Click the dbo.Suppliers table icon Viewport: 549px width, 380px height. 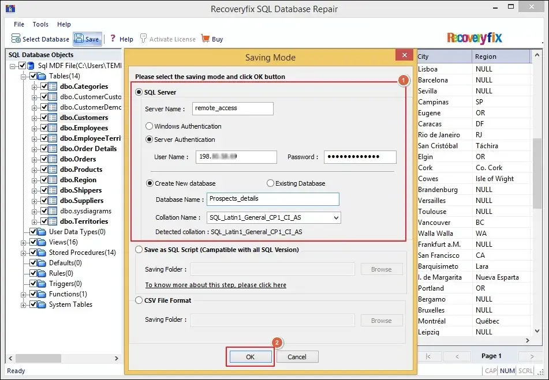click(53, 201)
